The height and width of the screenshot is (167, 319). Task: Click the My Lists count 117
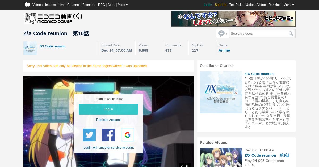[195, 50]
